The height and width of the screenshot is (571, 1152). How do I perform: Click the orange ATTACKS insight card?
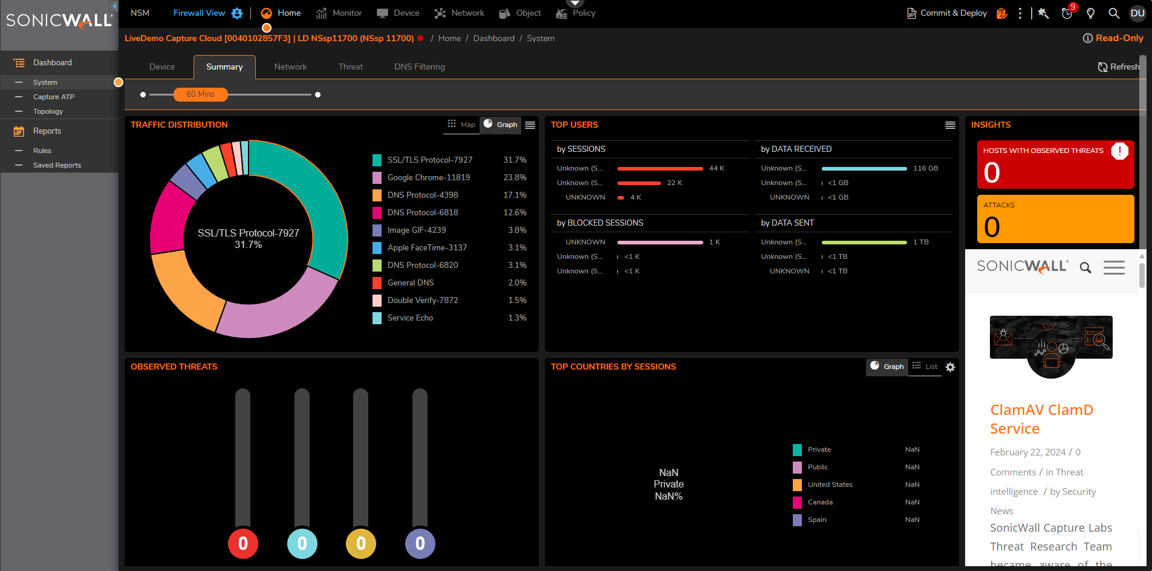[1055, 219]
